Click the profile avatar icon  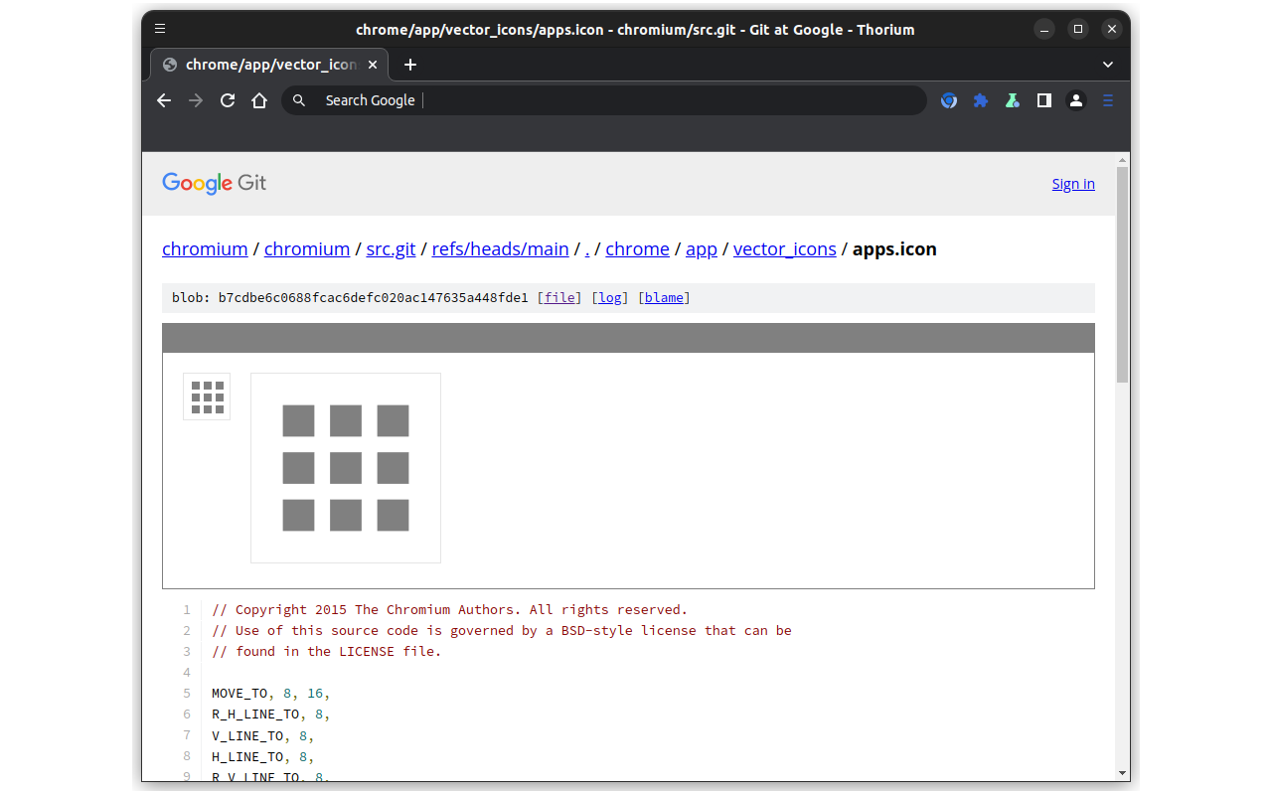click(1076, 100)
